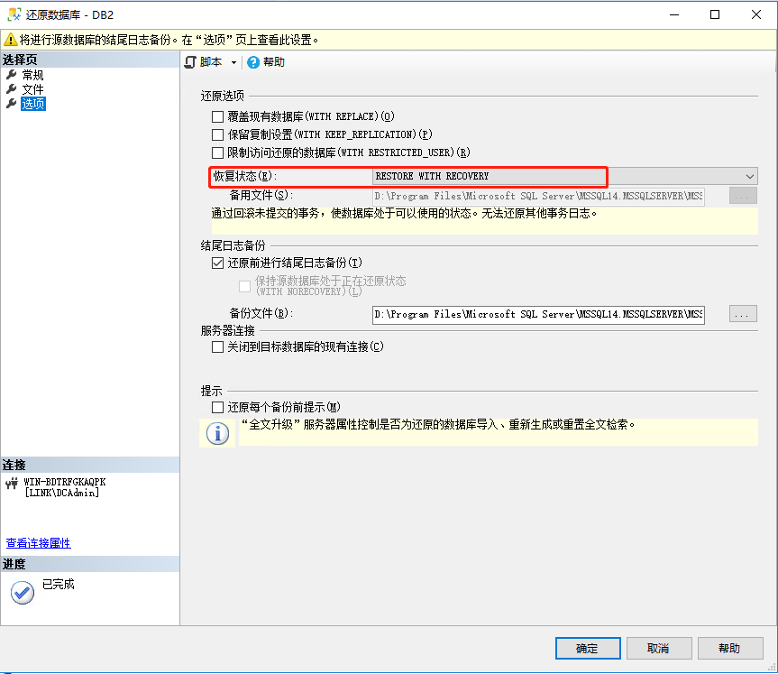
Task: Toggle 保持源数据库处于正在还原状态 NORECOVERY checkbox
Action: click(244, 286)
